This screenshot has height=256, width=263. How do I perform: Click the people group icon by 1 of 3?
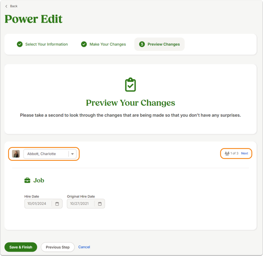[227, 153]
